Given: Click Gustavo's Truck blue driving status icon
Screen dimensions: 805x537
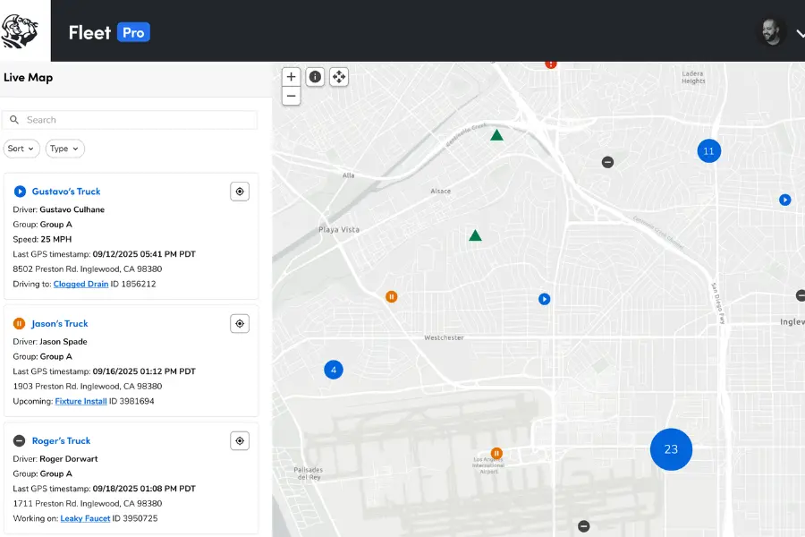Looking at the screenshot, I should tap(20, 192).
